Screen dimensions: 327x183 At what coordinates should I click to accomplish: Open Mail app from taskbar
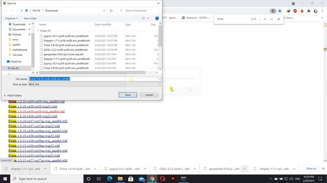(142, 178)
